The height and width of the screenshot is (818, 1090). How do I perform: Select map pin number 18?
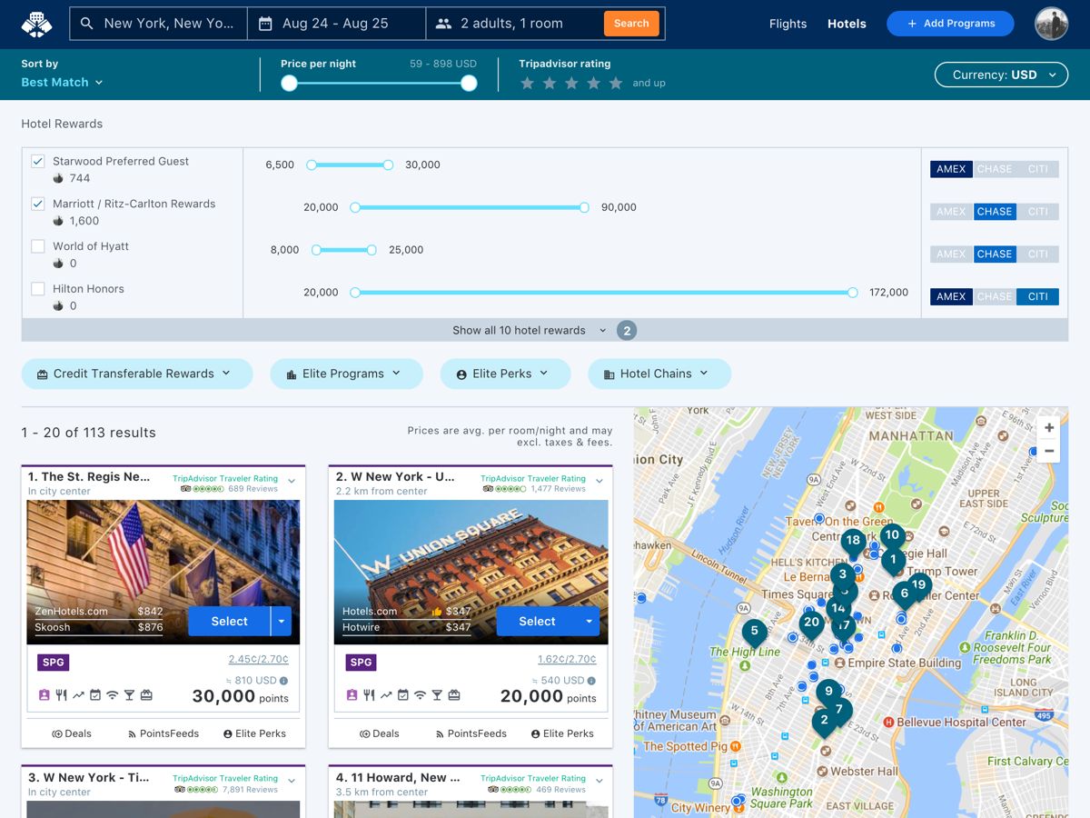pyautogui.click(x=852, y=542)
